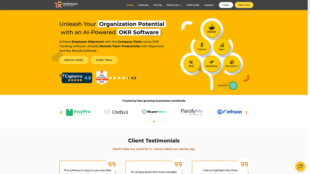Select the Marketing circle icon
This screenshot has width=310, height=174.
[x=212, y=63]
